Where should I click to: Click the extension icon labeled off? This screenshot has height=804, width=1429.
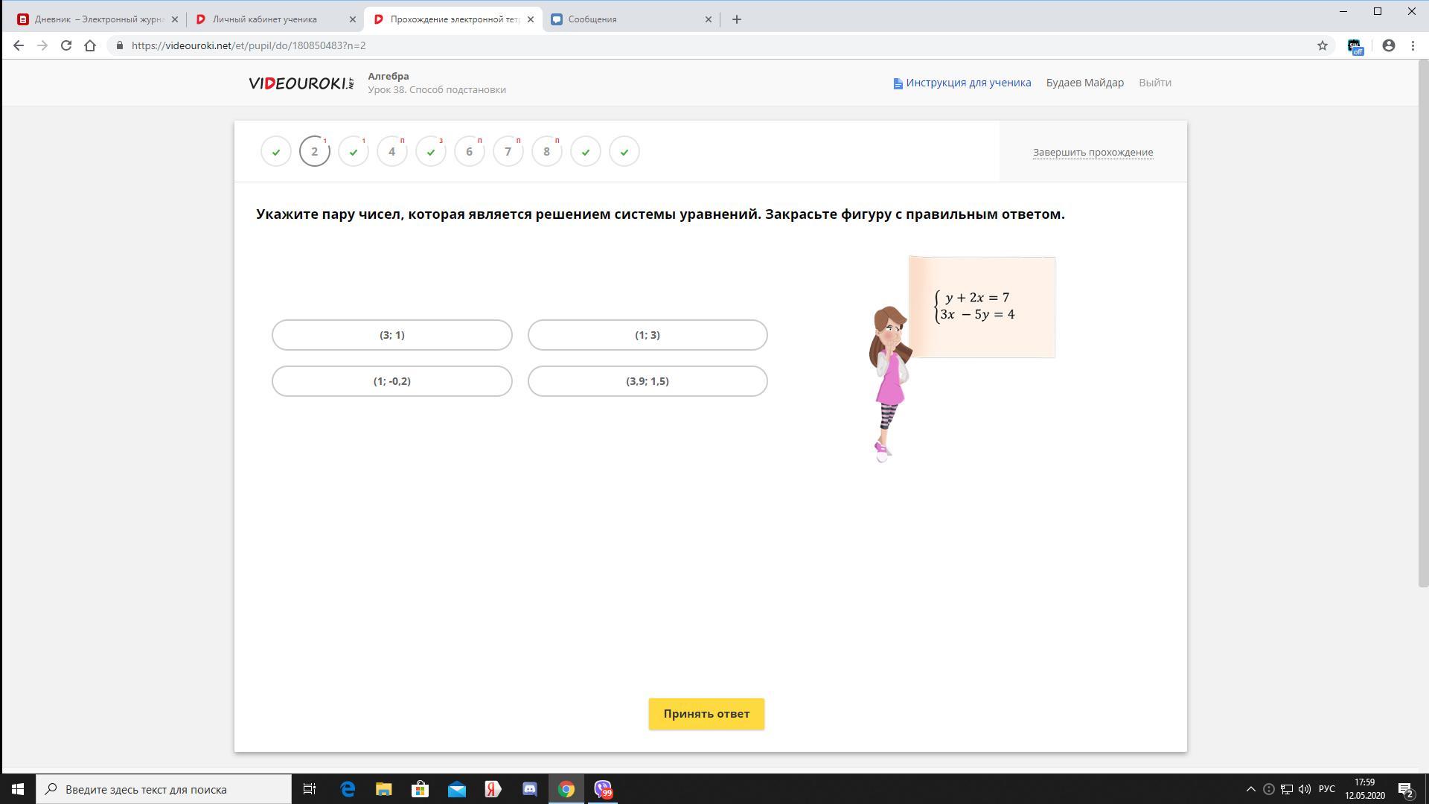(1355, 47)
